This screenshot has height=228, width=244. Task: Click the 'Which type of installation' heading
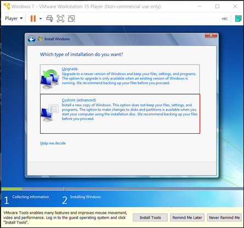82,54
